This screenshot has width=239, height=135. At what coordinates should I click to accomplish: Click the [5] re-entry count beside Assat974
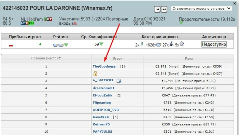pos(115,117)
